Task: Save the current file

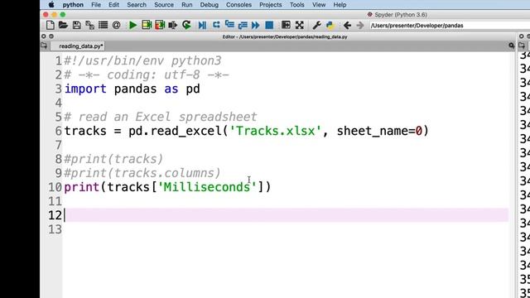Action: pyautogui.click(x=77, y=25)
